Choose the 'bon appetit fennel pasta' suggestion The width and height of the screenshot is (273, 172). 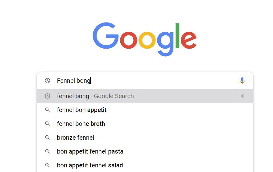(90, 151)
